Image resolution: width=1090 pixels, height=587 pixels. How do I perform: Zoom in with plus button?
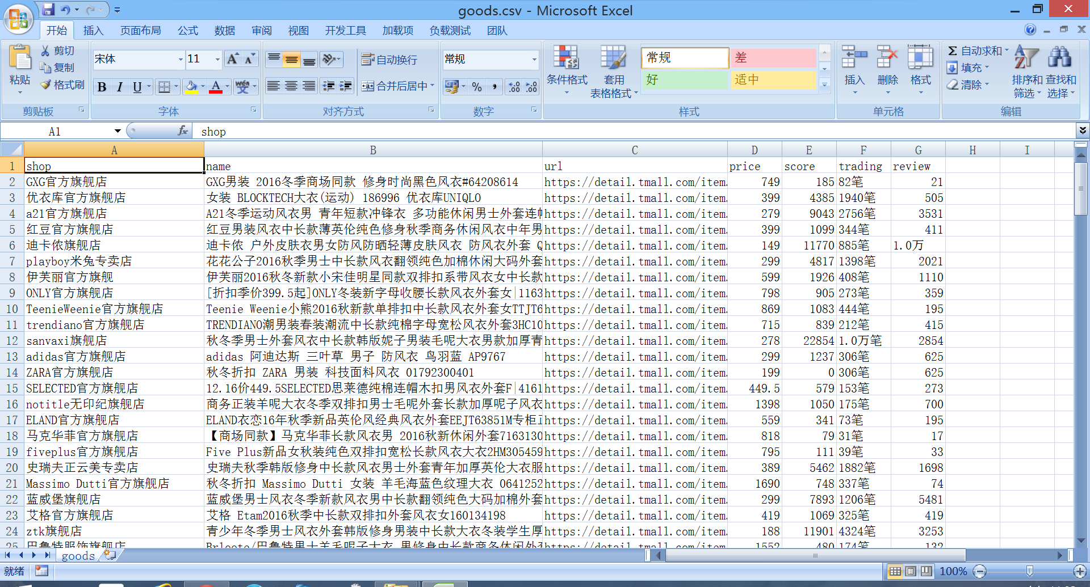pos(1080,571)
